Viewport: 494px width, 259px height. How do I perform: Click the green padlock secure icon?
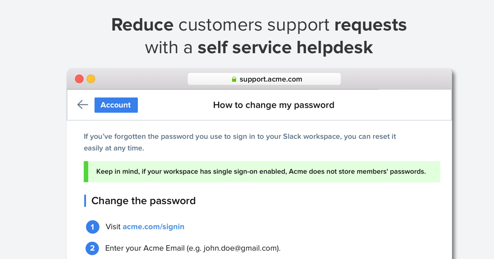234,79
